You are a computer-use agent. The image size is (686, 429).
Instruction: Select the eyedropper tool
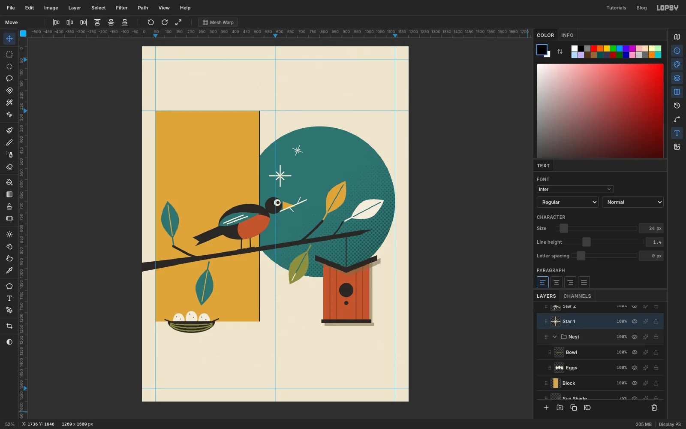pos(9,270)
